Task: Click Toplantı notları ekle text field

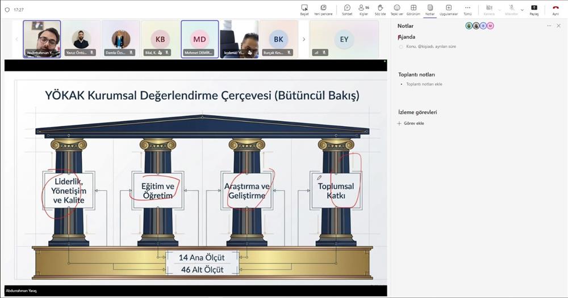Action: 424,84
